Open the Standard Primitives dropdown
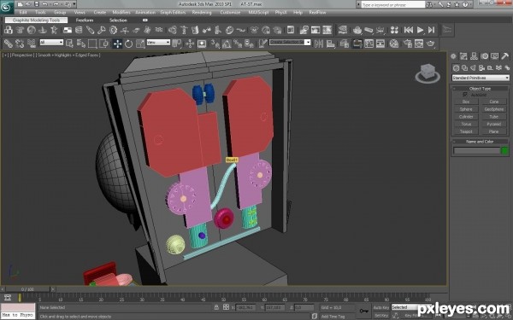The height and width of the screenshot is (320, 513). pos(481,78)
